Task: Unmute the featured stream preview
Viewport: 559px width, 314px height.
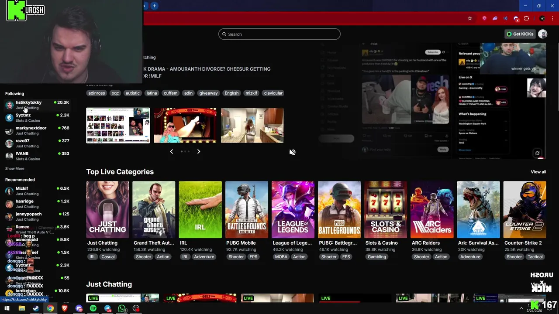Action: click(292, 152)
